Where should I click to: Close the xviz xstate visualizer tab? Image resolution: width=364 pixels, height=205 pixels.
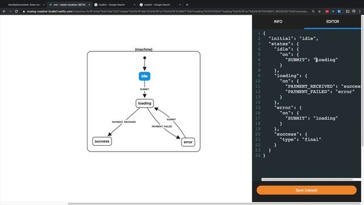[89, 5]
